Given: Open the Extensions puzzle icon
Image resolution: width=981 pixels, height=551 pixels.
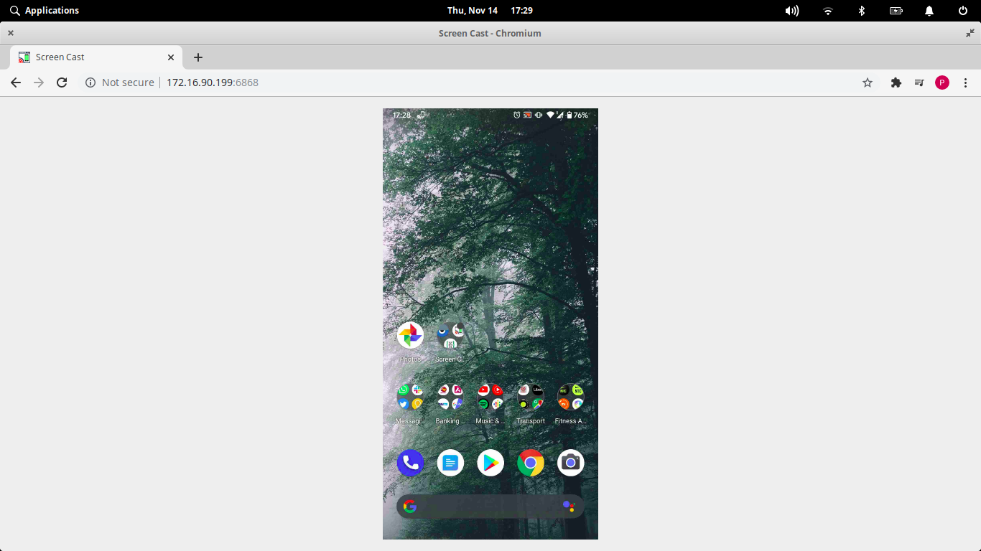Looking at the screenshot, I should 896,83.
